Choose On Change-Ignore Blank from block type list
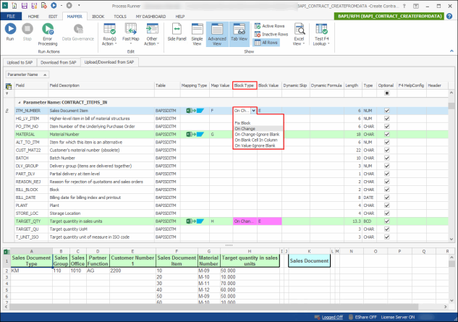The image size is (458, 322). coord(257,135)
